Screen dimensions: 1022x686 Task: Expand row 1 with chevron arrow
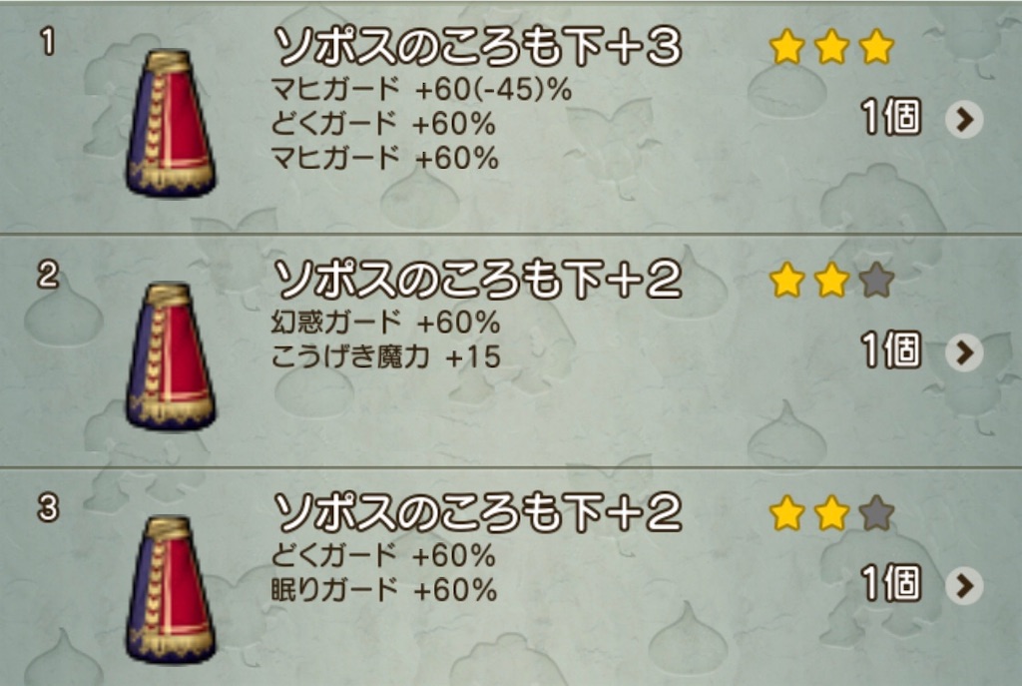tap(964, 120)
